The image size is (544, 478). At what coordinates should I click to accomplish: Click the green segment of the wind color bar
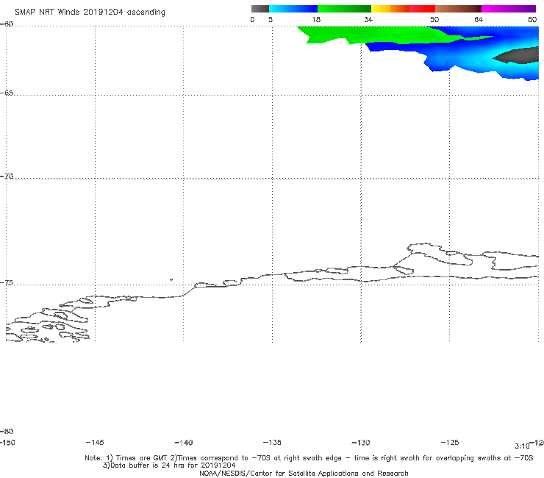(x=344, y=9)
